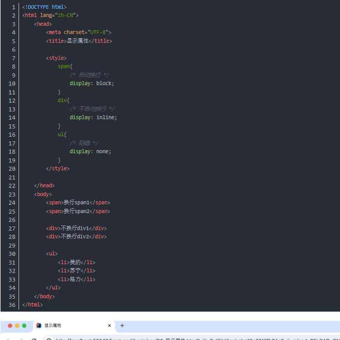The width and height of the screenshot is (340, 340).
Task: Select the 显示属性 browser tab
Action: pos(73,326)
